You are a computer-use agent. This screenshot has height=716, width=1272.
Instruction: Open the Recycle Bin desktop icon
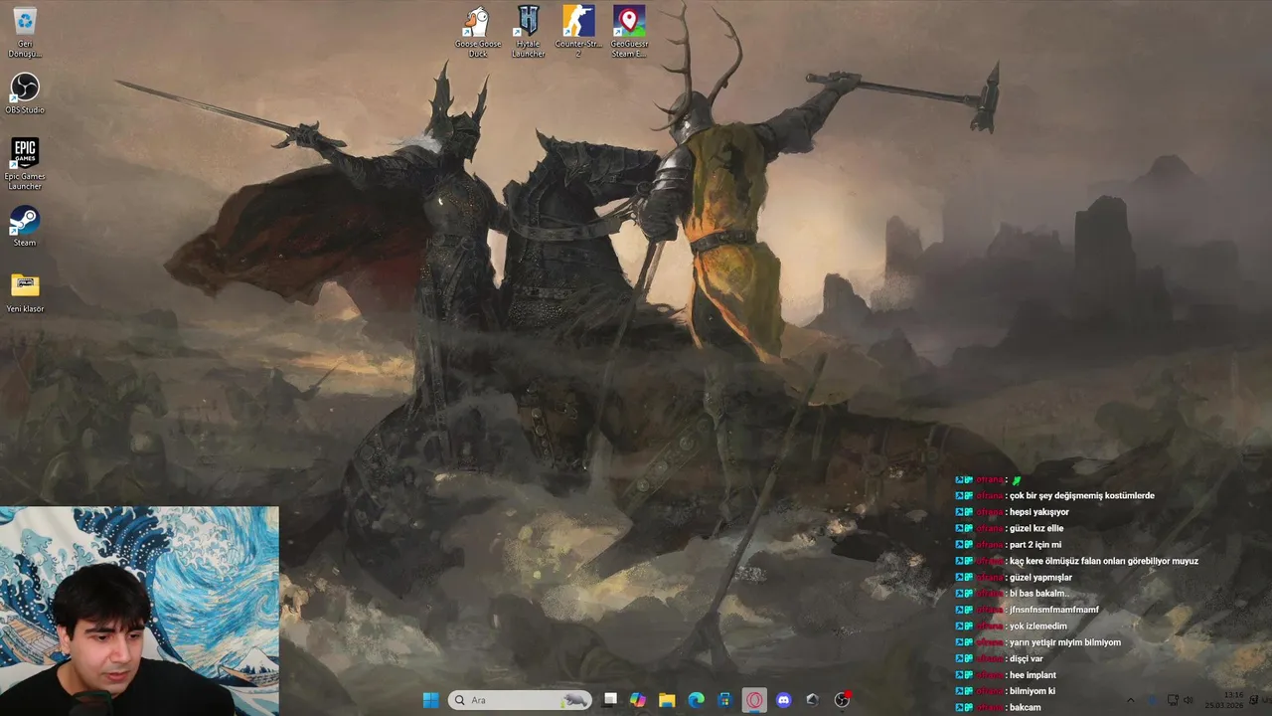point(25,32)
